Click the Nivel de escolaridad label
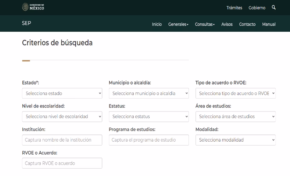Image resolution: width=290 pixels, height=176 pixels. tap(43, 106)
